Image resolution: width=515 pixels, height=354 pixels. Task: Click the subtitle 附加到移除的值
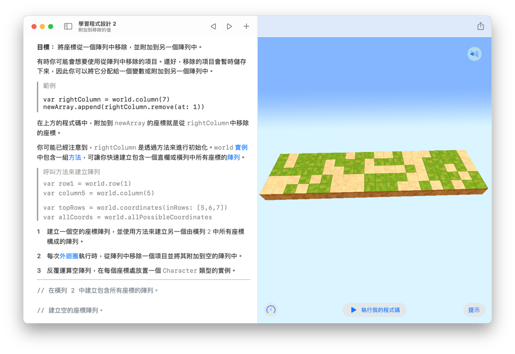pos(95,30)
